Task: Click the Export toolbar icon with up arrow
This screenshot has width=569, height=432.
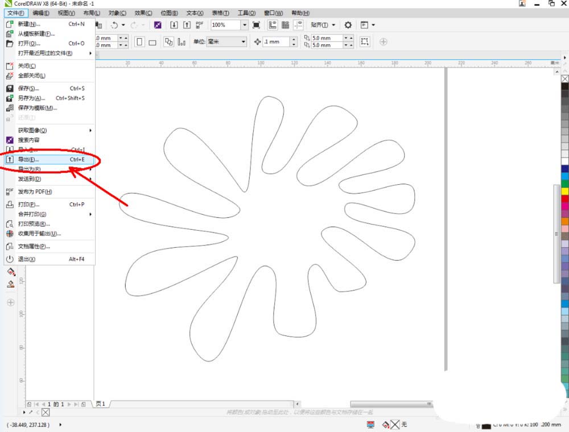Action: (x=187, y=25)
